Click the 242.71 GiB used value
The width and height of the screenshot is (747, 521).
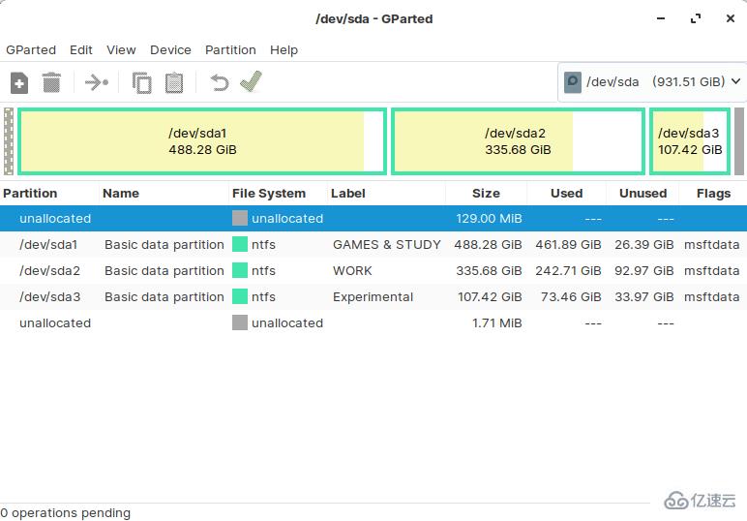pos(568,271)
